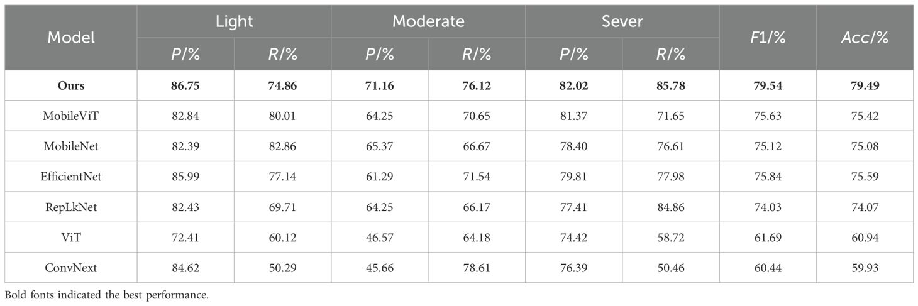The image size is (918, 306).
Task: Select the 85.99 cell in EfficientNet row
Action: click(x=185, y=177)
